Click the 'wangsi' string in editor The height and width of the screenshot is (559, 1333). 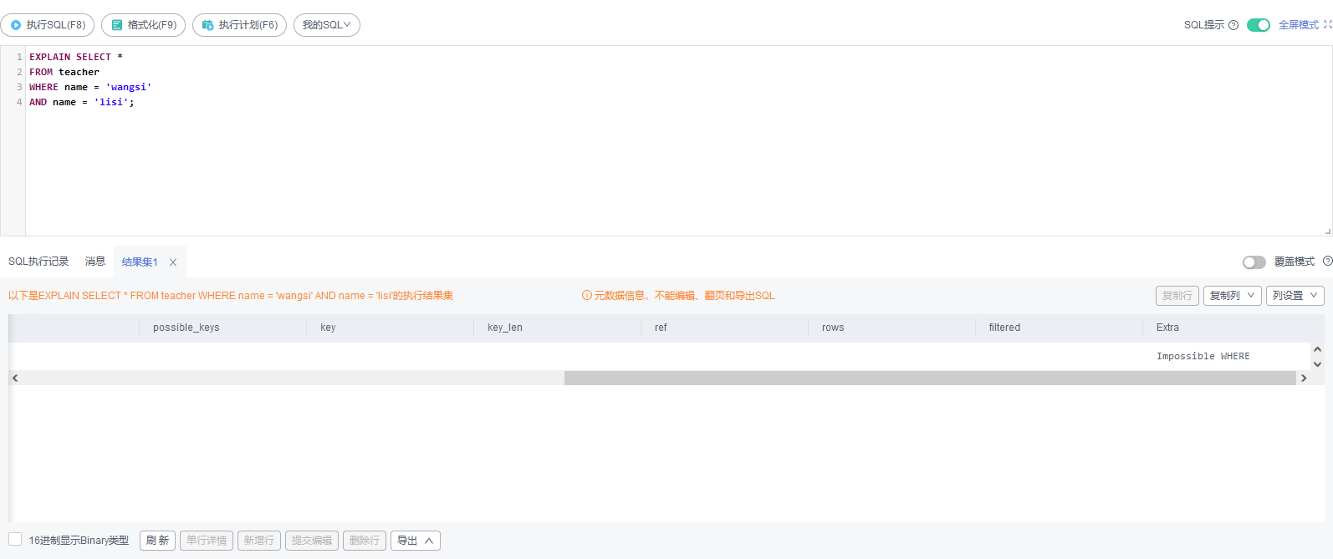click(x=129, y=87)
